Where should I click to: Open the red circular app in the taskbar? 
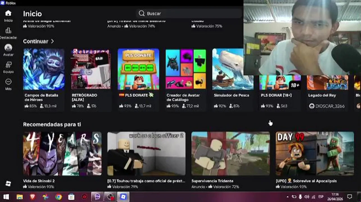pos(84,197)
